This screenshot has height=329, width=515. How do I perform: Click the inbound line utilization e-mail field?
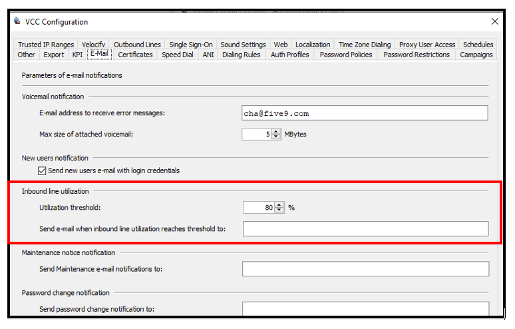(x=365, y=228)
